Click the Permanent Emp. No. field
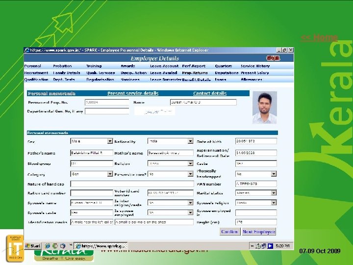 [x=107, y=102]
